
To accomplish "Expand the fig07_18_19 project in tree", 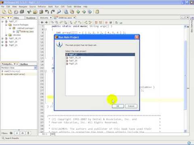I will click(2, 38).
